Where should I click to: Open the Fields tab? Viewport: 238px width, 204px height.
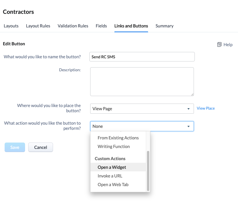[x=101, y=26]
